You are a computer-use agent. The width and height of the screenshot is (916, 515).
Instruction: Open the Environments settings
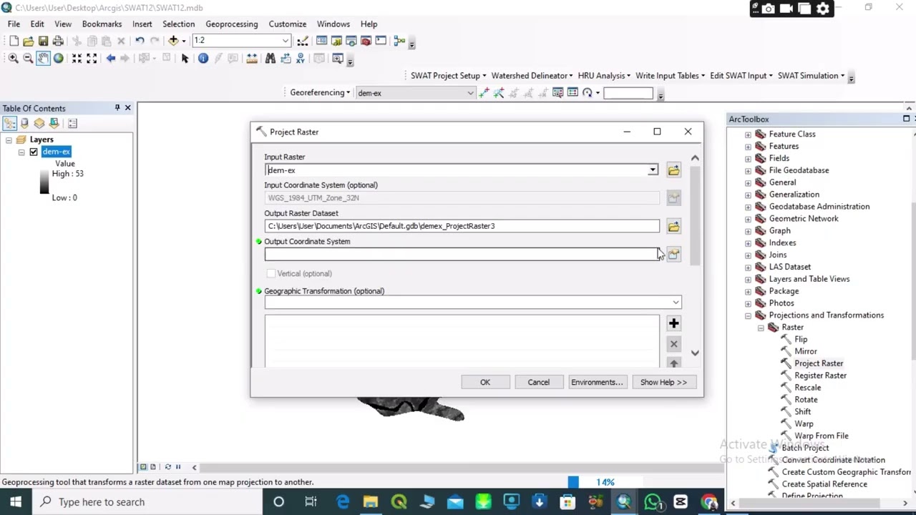597,382
